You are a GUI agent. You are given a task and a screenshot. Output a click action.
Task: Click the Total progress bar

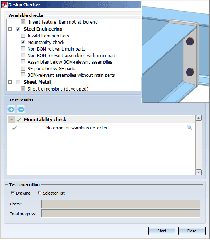pos(121,213)
